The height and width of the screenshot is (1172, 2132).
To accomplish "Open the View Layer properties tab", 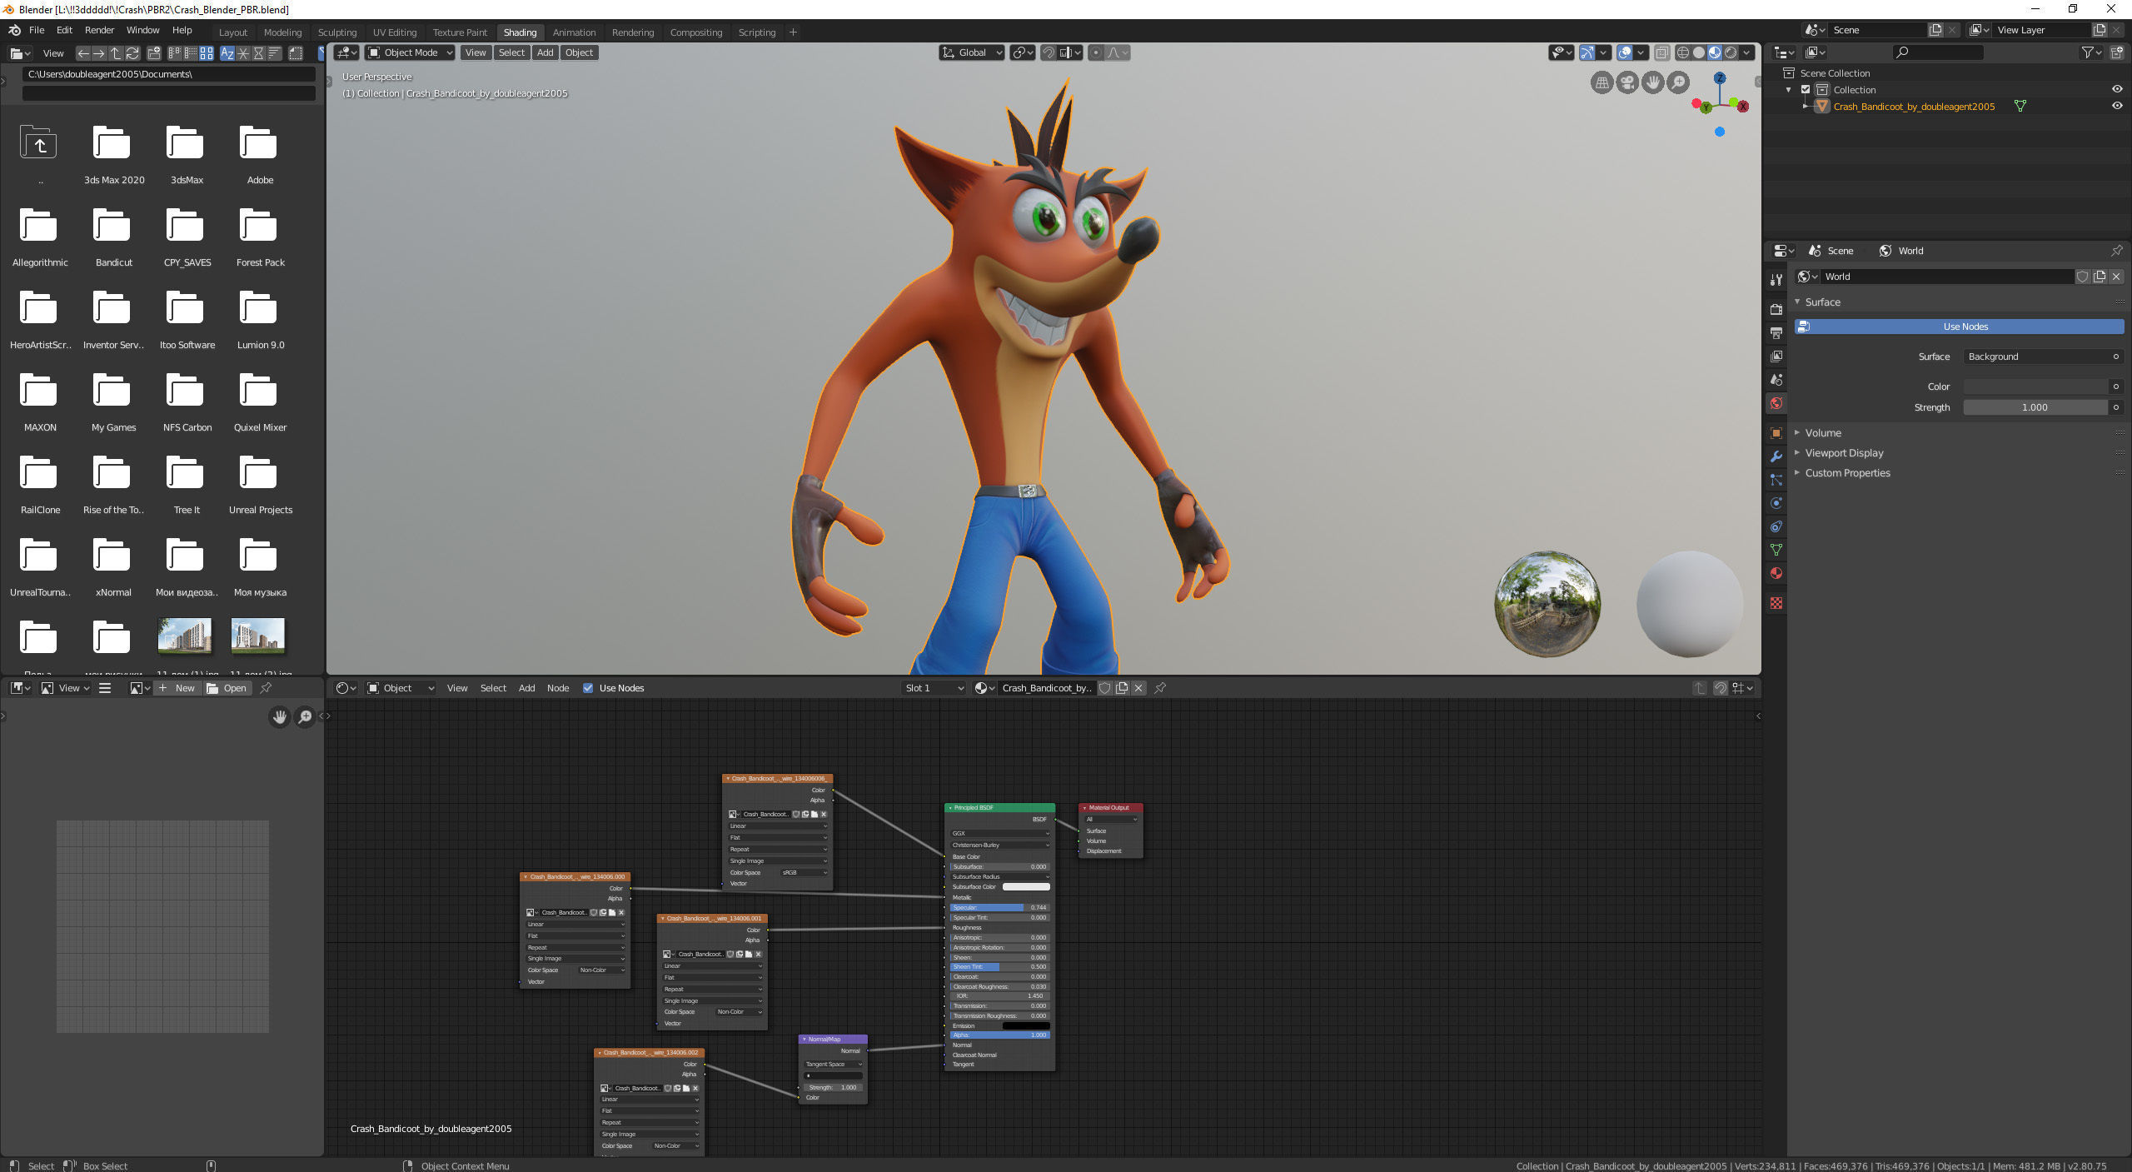I will click(x=1776, y=356).
